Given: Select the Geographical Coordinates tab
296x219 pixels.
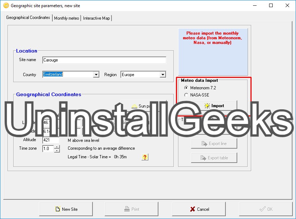Looking at the screenshot, I should pos(28,18).
